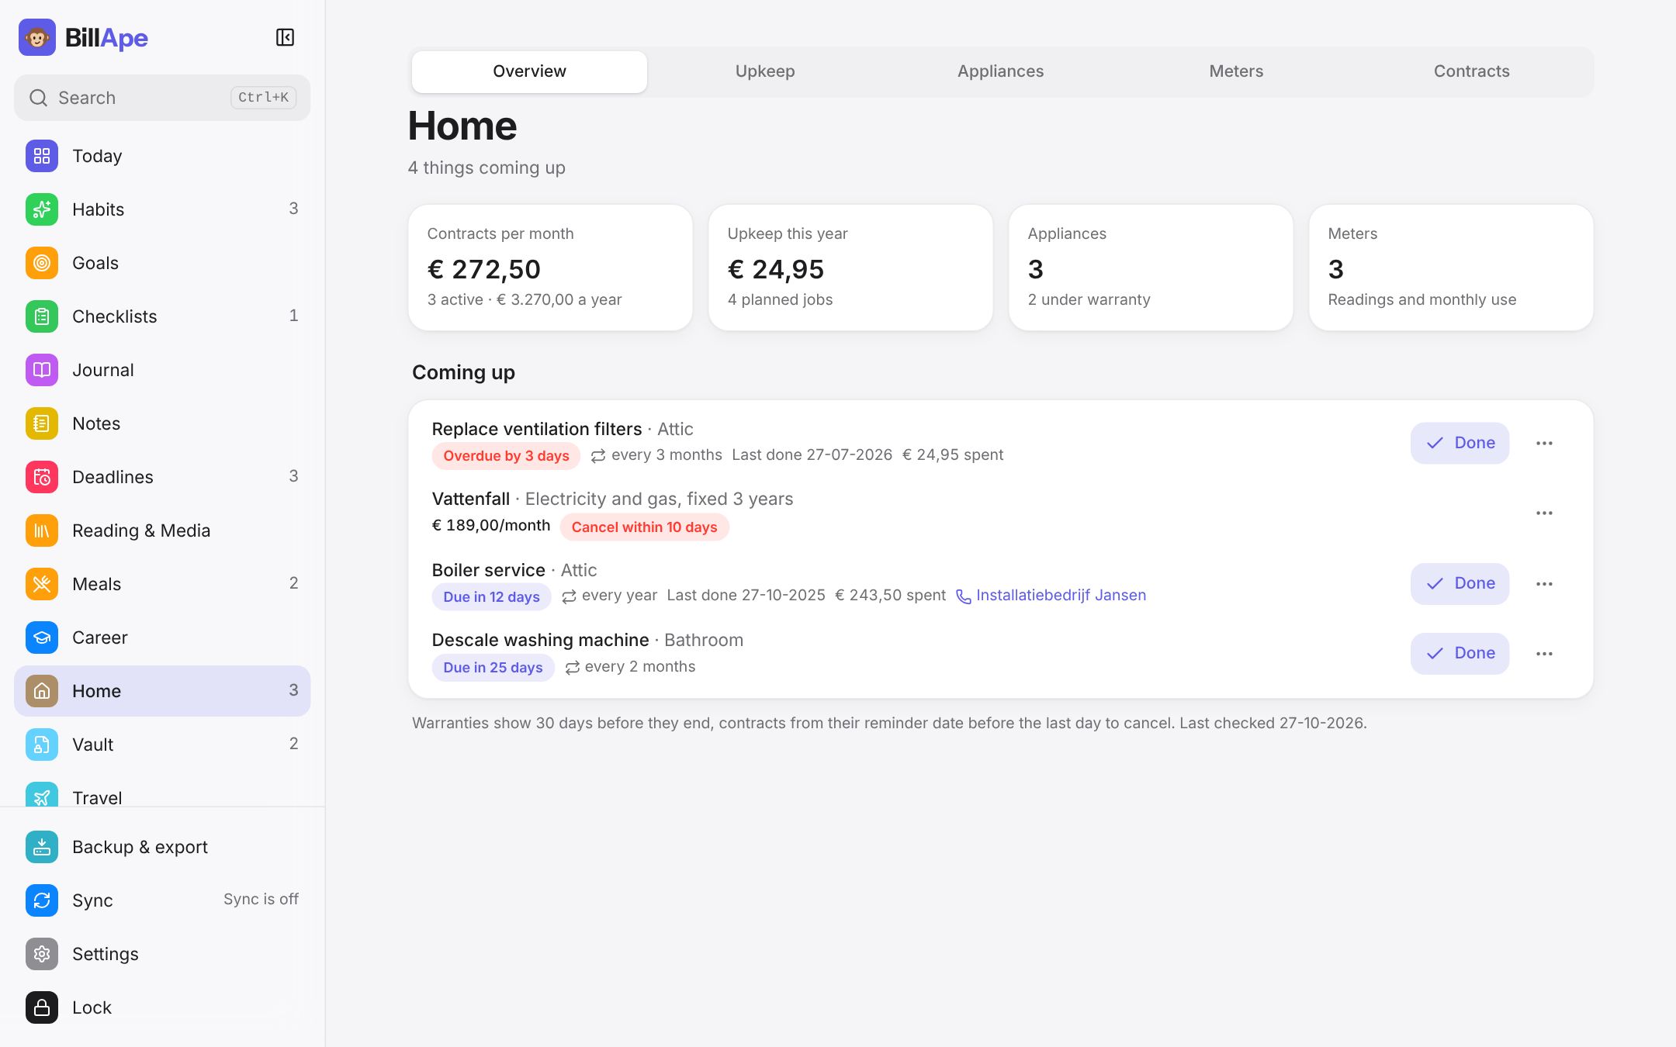Open the Goals target icon
The width and height of the screenshot is (1676, 1047).
(x=42, y=263)
